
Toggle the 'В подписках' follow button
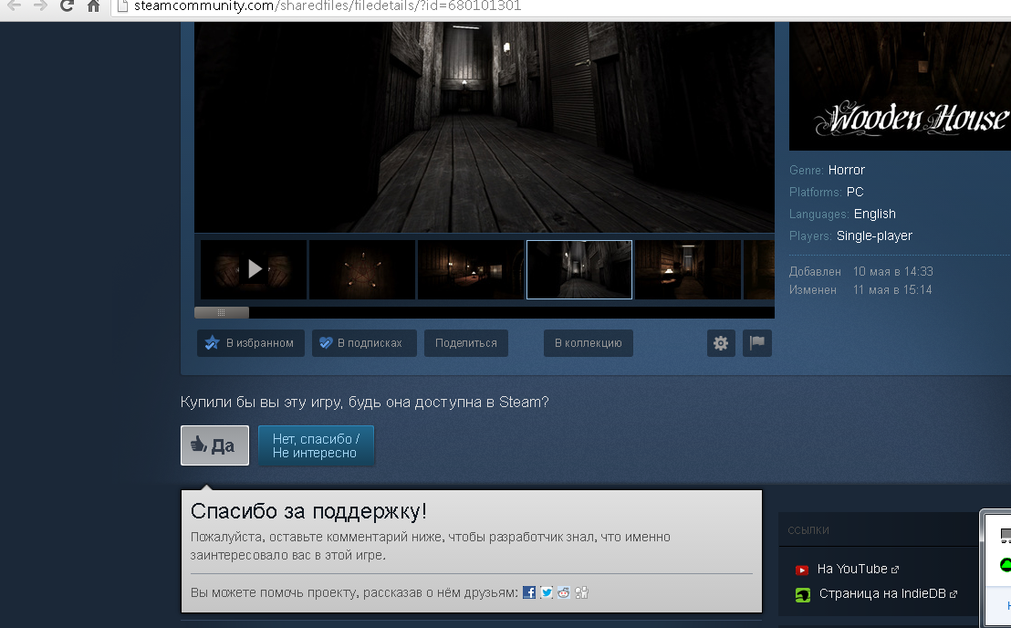(364, 343)
